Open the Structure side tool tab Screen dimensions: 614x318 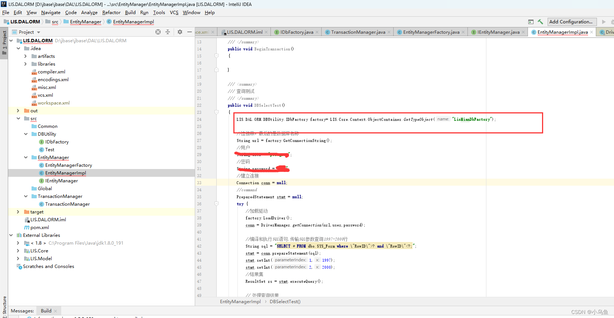pyautogui.click(x=4, y=307)
